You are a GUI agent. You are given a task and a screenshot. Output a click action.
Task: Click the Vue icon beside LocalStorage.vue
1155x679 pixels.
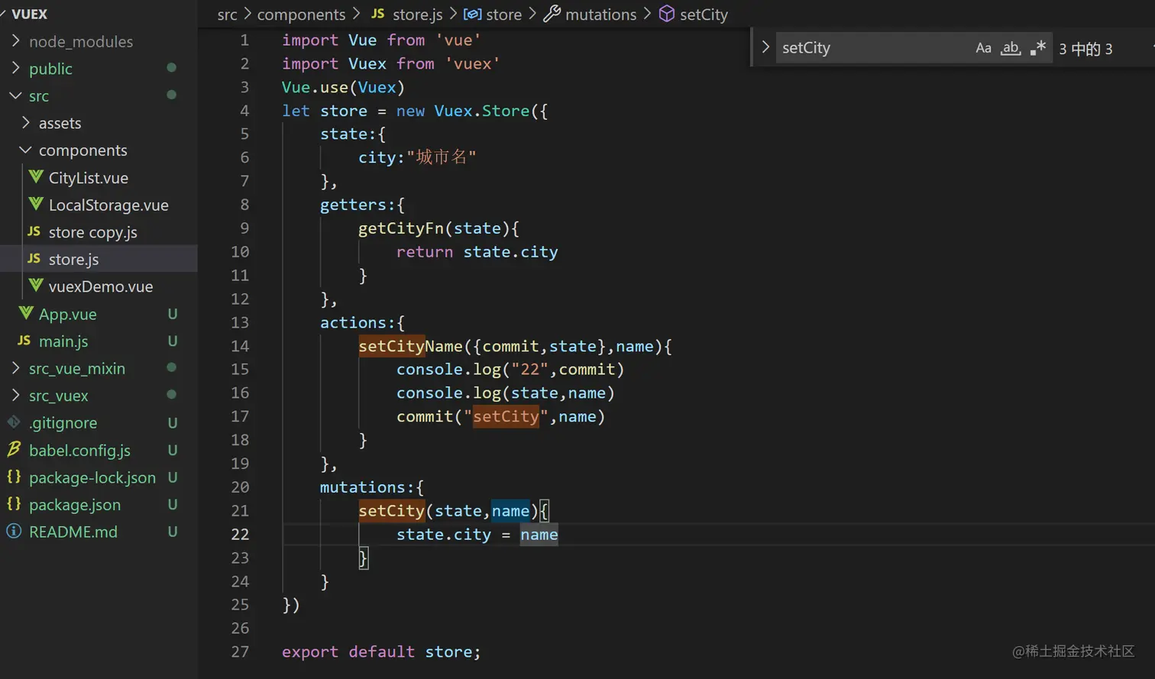tap(36, 205)
